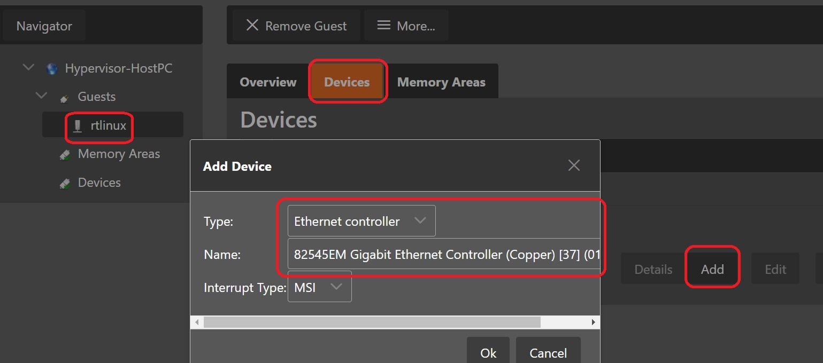Close the Add Device dialog
The height and width of the screenshot is (363, 823).
(574, 165)
